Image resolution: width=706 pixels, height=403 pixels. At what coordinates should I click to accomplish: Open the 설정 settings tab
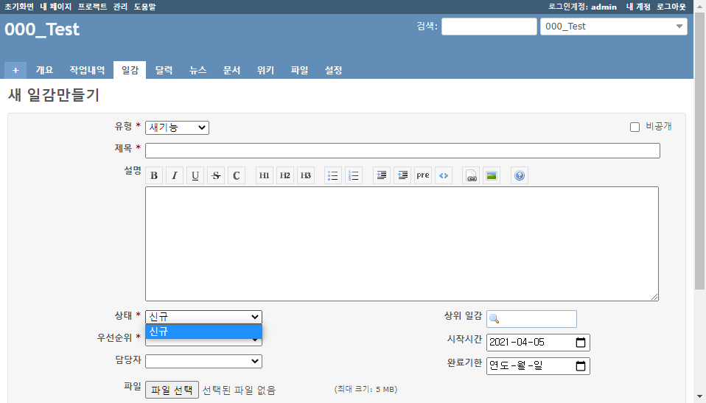334,70
